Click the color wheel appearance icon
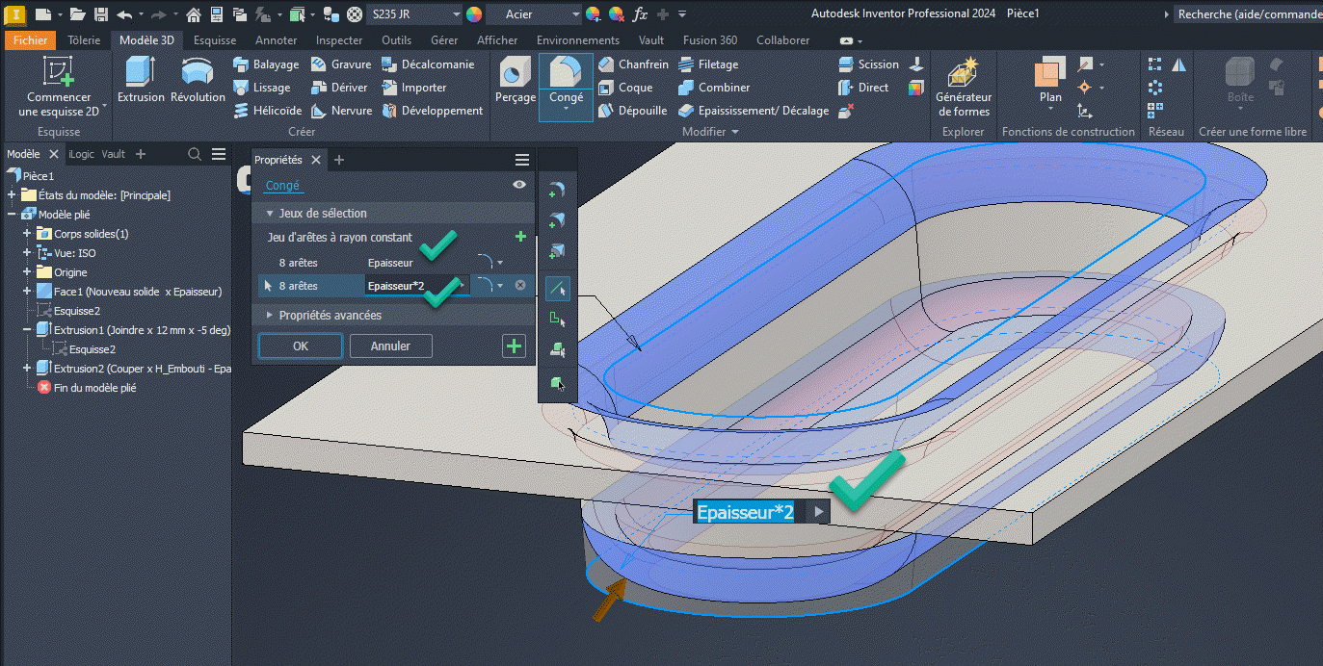1323x666 pixels. (x=474, y=14)
